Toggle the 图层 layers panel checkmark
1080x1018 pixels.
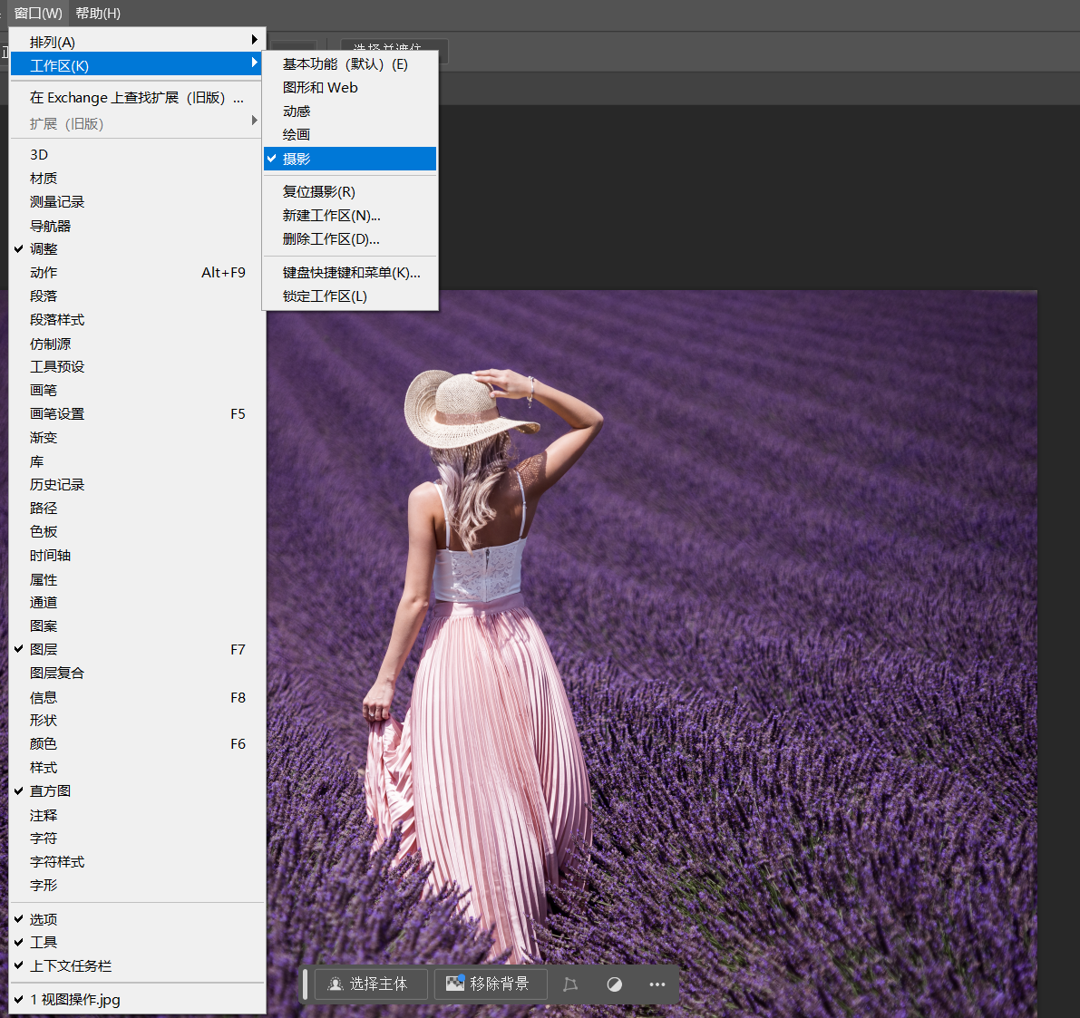(x=44, y=650)
